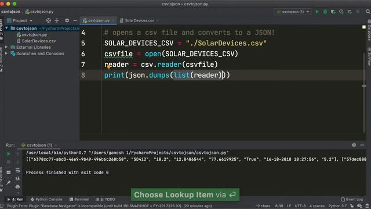Viewport: 371px width, 209px height.
Task: Click 4 spaces indent setting
Action: [317, 206]
